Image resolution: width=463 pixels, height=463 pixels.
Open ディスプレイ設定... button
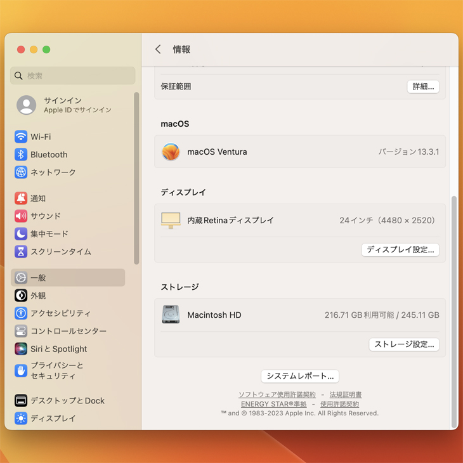click(x=400, y=250)
